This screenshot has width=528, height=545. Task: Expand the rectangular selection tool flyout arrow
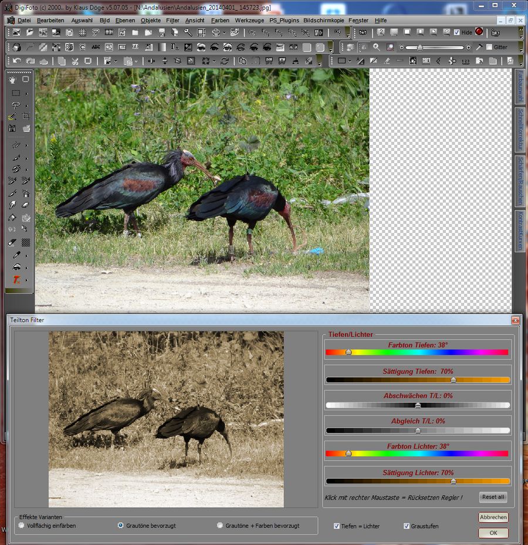[x=26, y=93]
